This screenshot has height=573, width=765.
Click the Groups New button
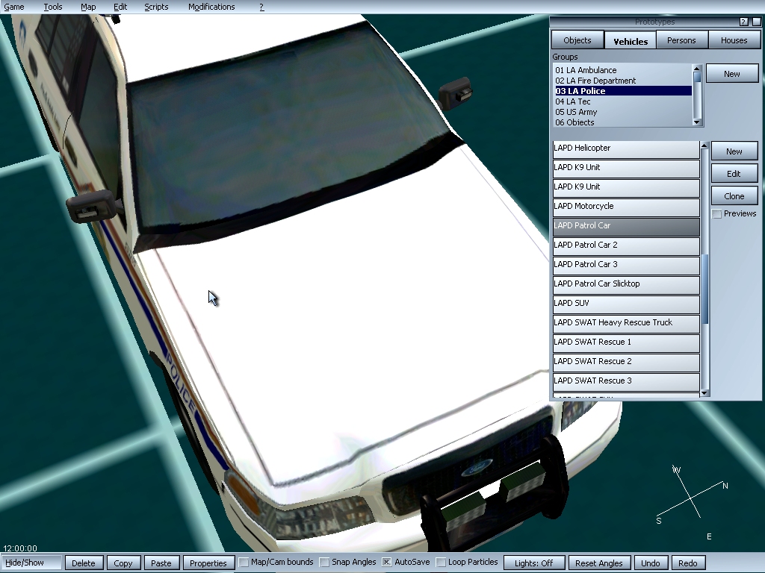coord(732,74)
